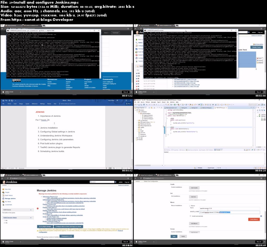Click the 'Failed' legend swatch on the results trend chart

[x=257, y=59]
